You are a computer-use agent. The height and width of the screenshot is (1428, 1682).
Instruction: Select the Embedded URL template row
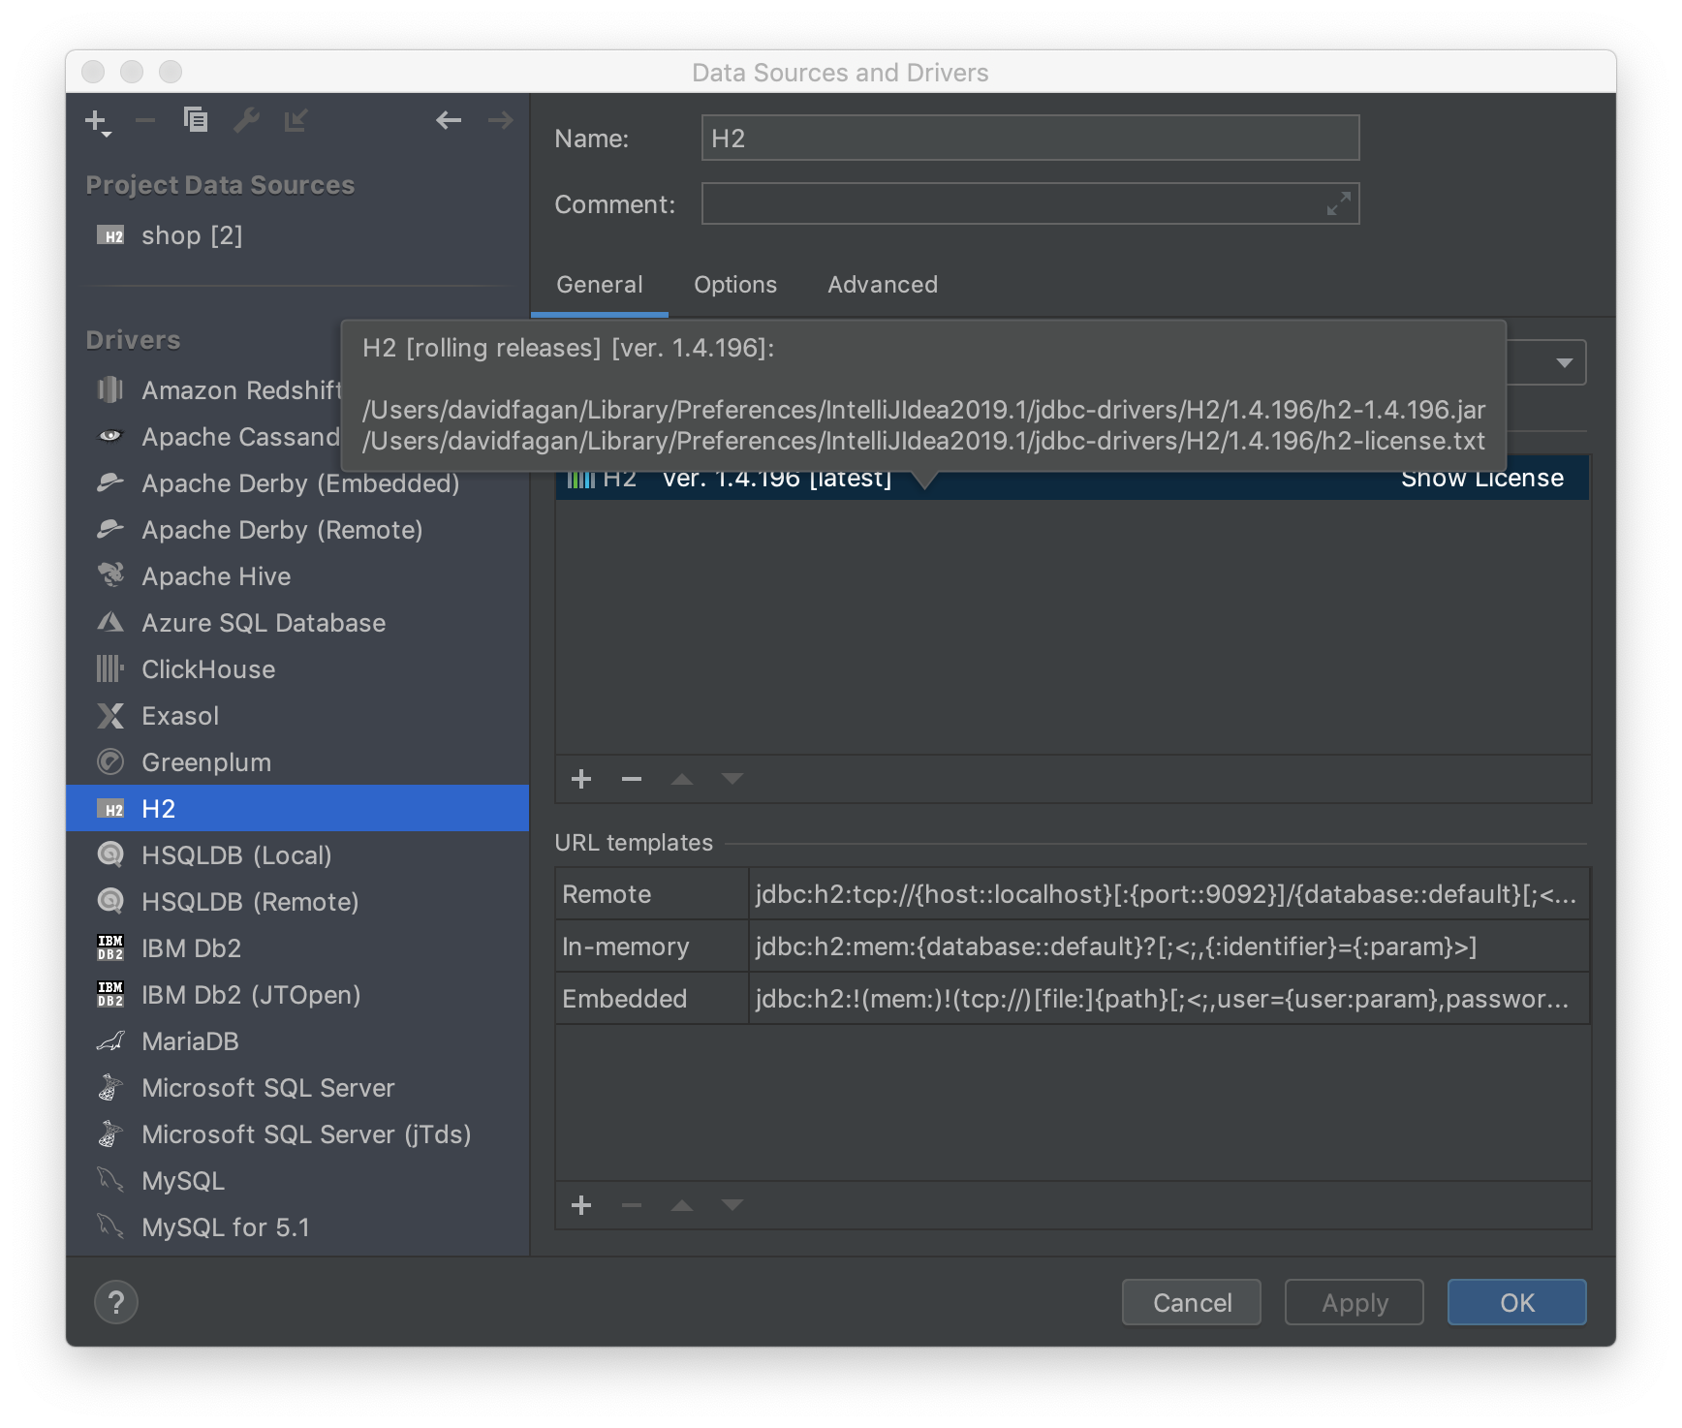click(x=1073, y=999)
